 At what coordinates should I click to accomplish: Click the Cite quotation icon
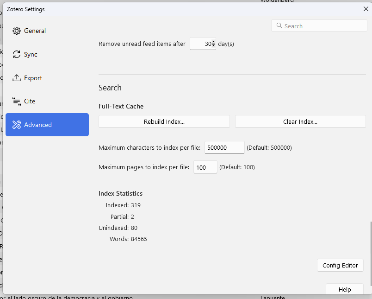[x=17, y=101]
